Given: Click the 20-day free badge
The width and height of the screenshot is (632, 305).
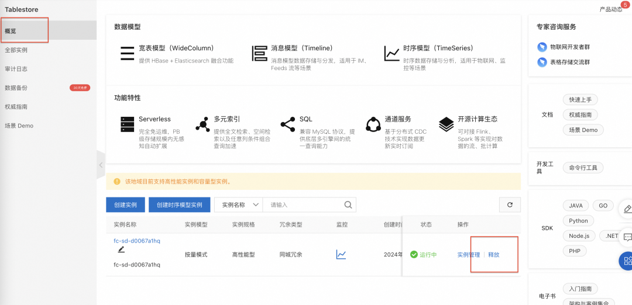Looking at the screenshot, I should (x=80, y=87).
